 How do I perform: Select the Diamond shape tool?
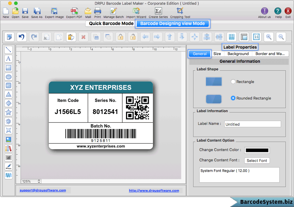(9, 103)
